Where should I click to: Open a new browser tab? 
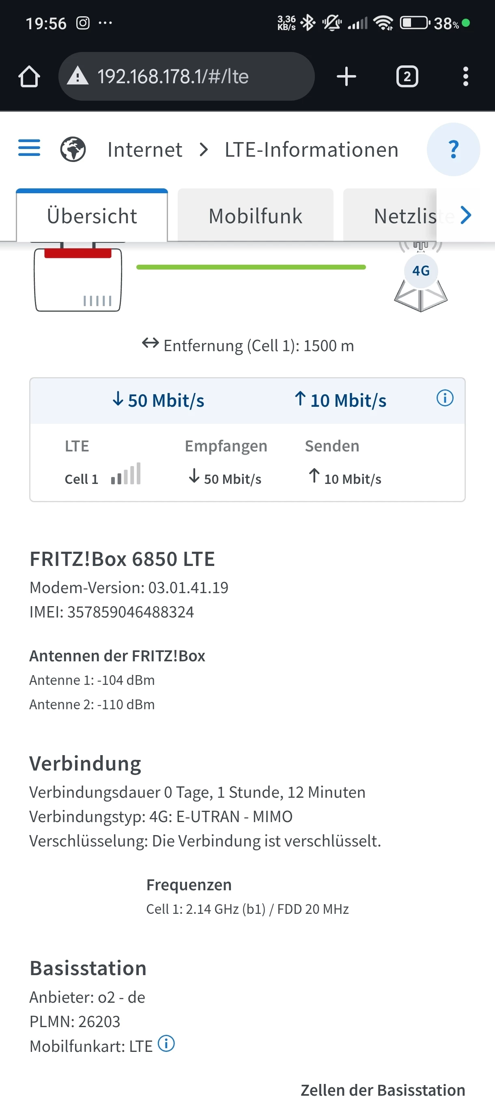pyautogui.click(x=346, y=77)
